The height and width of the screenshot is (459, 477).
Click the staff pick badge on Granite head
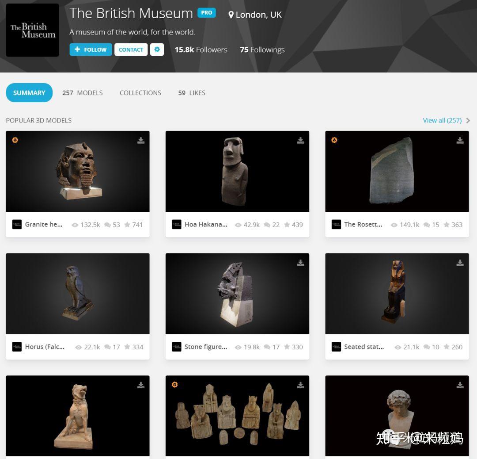click(15, 140)
